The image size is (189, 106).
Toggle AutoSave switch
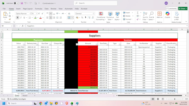pyautogui.click(x=16, y=3)
